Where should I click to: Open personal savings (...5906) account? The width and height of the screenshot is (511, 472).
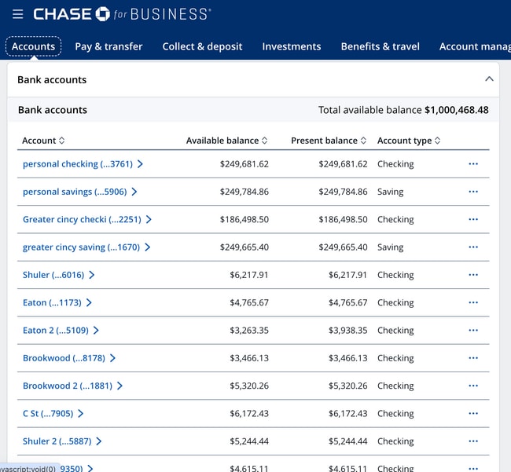tap(80, 192)
